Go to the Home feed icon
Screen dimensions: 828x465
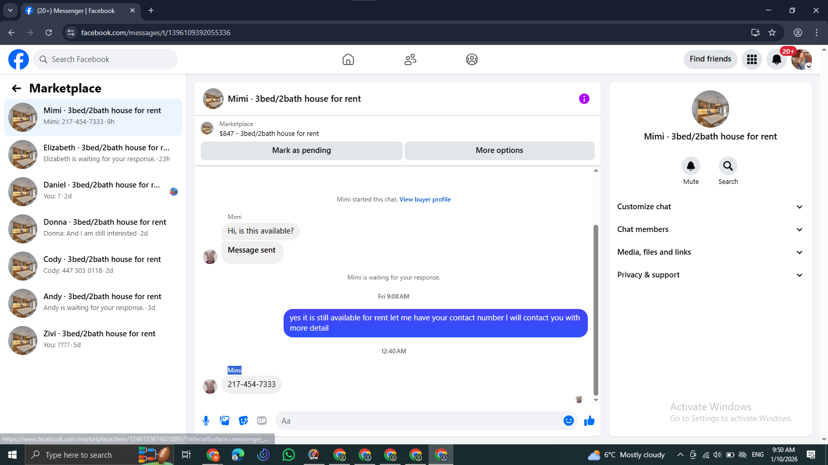(348, 59)
